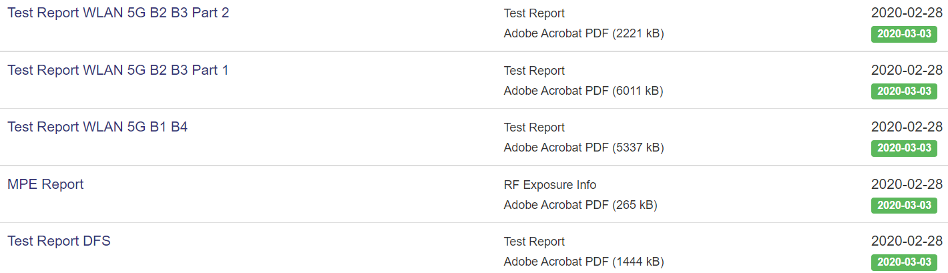Click the Adobe Acrobat PDF (2221 kB) text

(583, 33)
